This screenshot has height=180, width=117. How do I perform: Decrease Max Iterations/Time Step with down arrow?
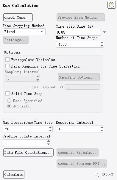tap(50, 130)
